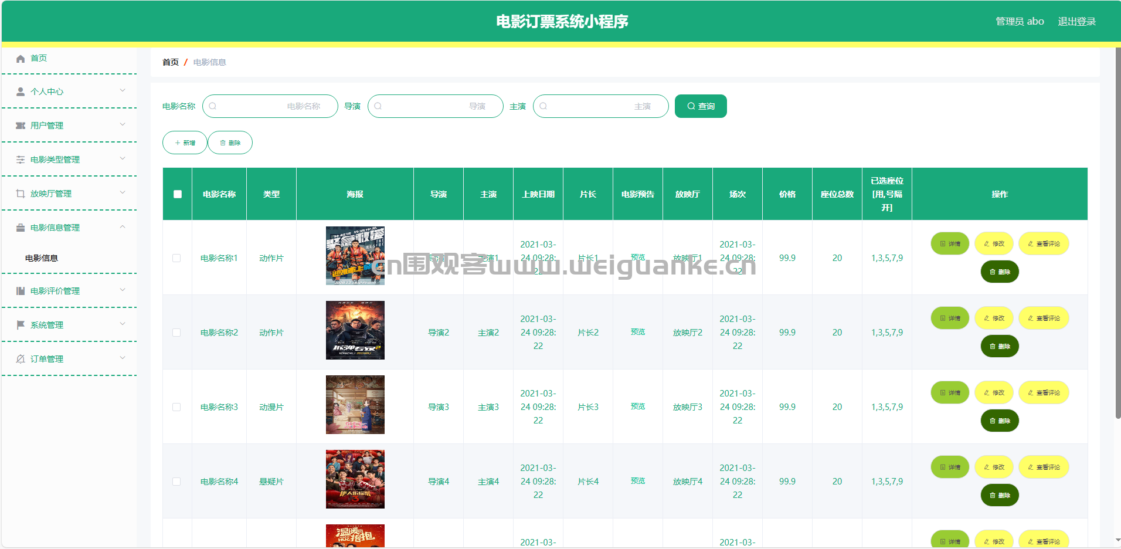Click the briefcase icon for 电影信息管理
Screen dimensions: 1121x549
(21, 228)
